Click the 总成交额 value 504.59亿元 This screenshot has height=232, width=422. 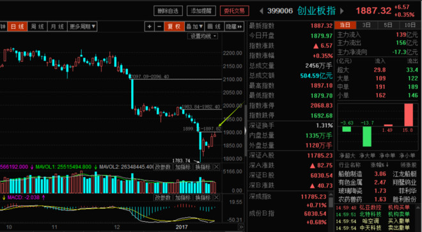(x=316, y=75)
